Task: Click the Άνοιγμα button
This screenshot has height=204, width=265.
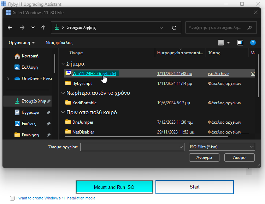Action: tap(204, 157)
